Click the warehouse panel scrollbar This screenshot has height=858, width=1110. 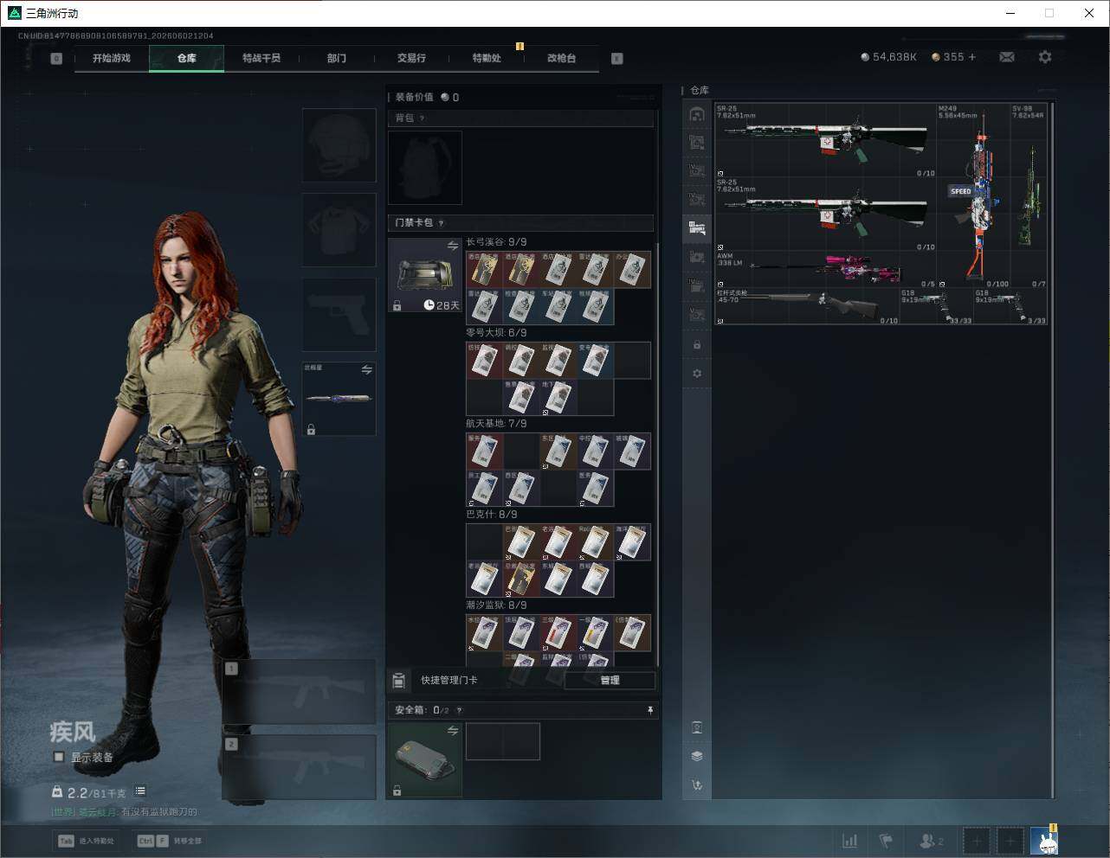(1053, 450)
